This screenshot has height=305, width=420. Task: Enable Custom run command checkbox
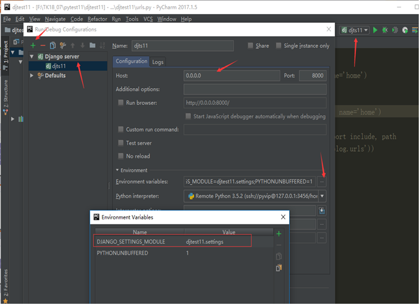(x=121, y=129)
